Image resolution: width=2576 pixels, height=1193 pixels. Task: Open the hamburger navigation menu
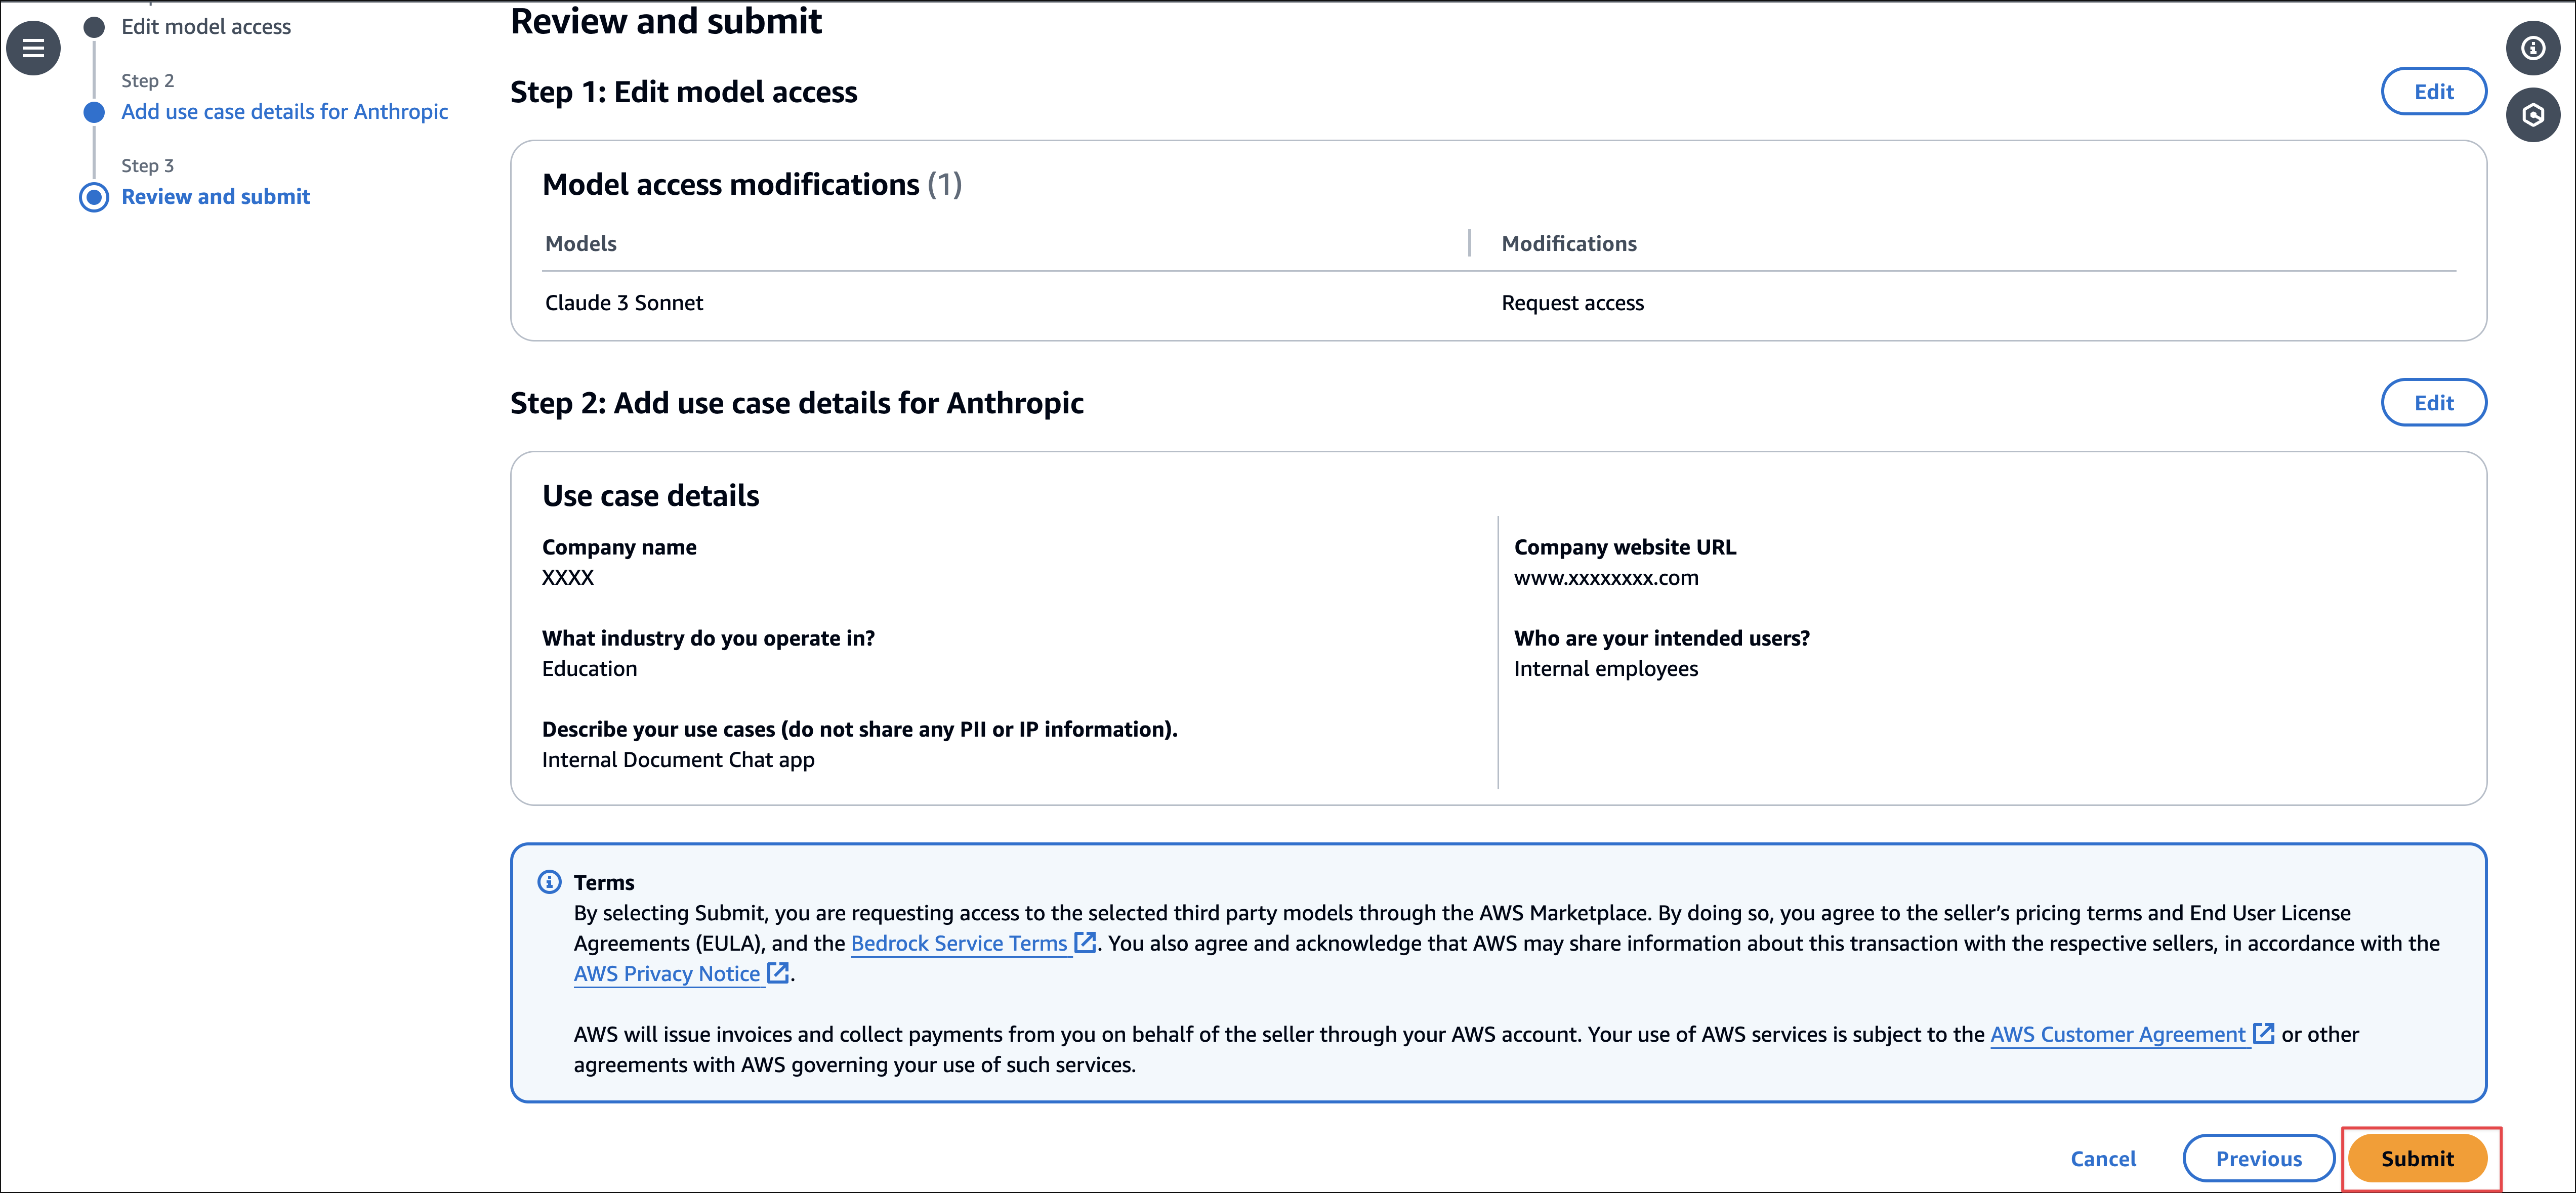coord(33,47)
